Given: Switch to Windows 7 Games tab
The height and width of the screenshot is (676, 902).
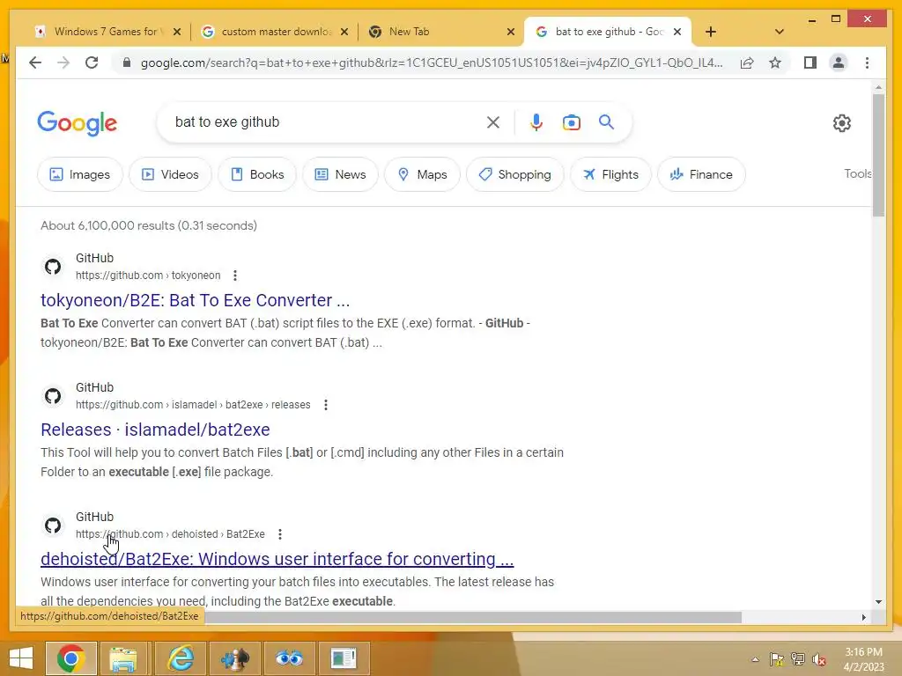Looking at the screenshot, I should pyautogui.click(x=107, y=32).
